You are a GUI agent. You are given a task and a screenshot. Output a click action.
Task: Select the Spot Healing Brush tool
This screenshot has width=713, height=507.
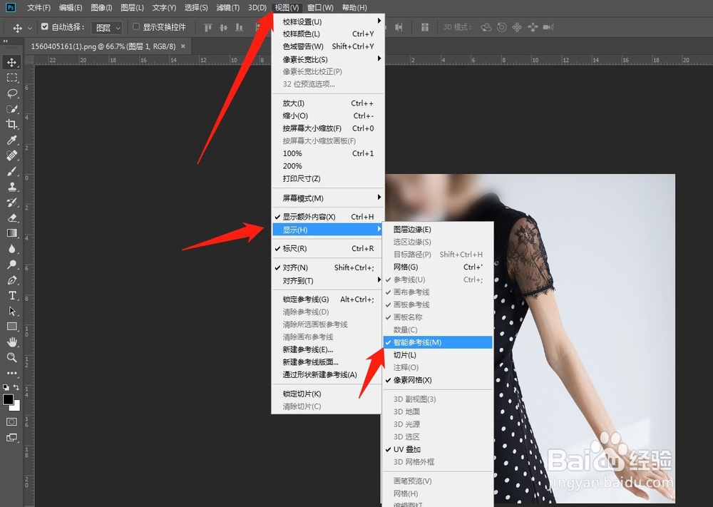point(12,155)
